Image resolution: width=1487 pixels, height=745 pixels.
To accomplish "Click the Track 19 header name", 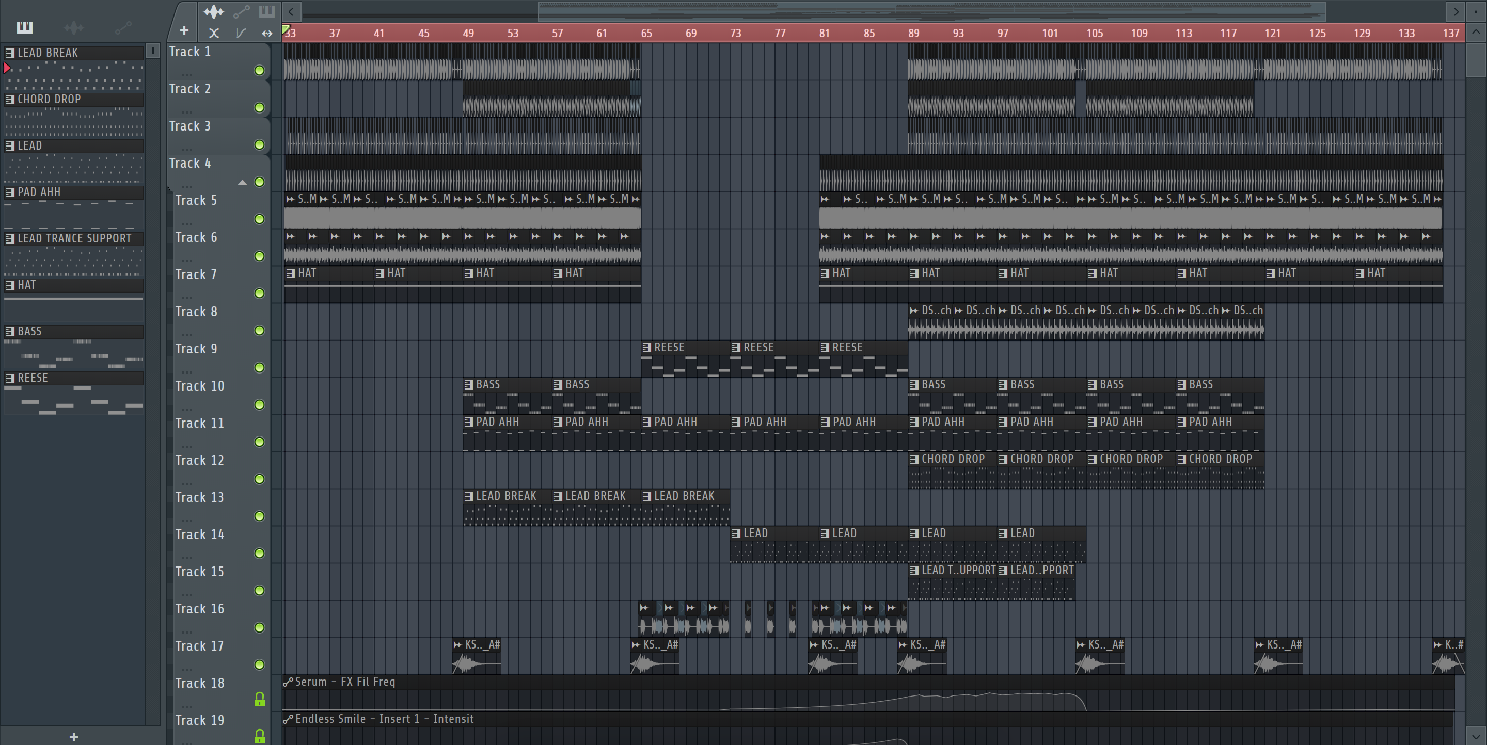I will click(199, 720).
